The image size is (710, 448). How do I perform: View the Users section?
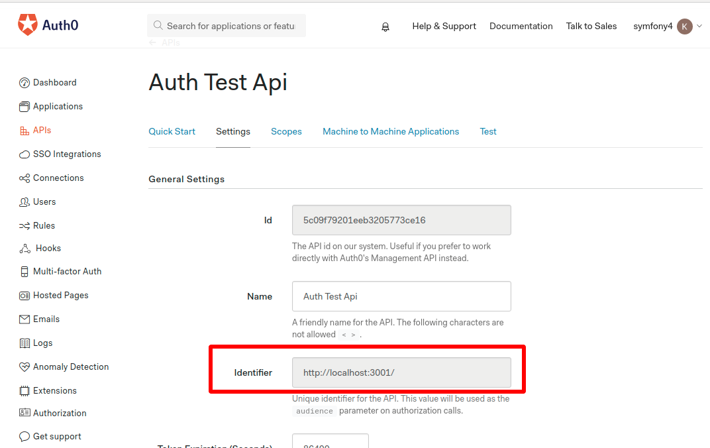pos(44,201)
